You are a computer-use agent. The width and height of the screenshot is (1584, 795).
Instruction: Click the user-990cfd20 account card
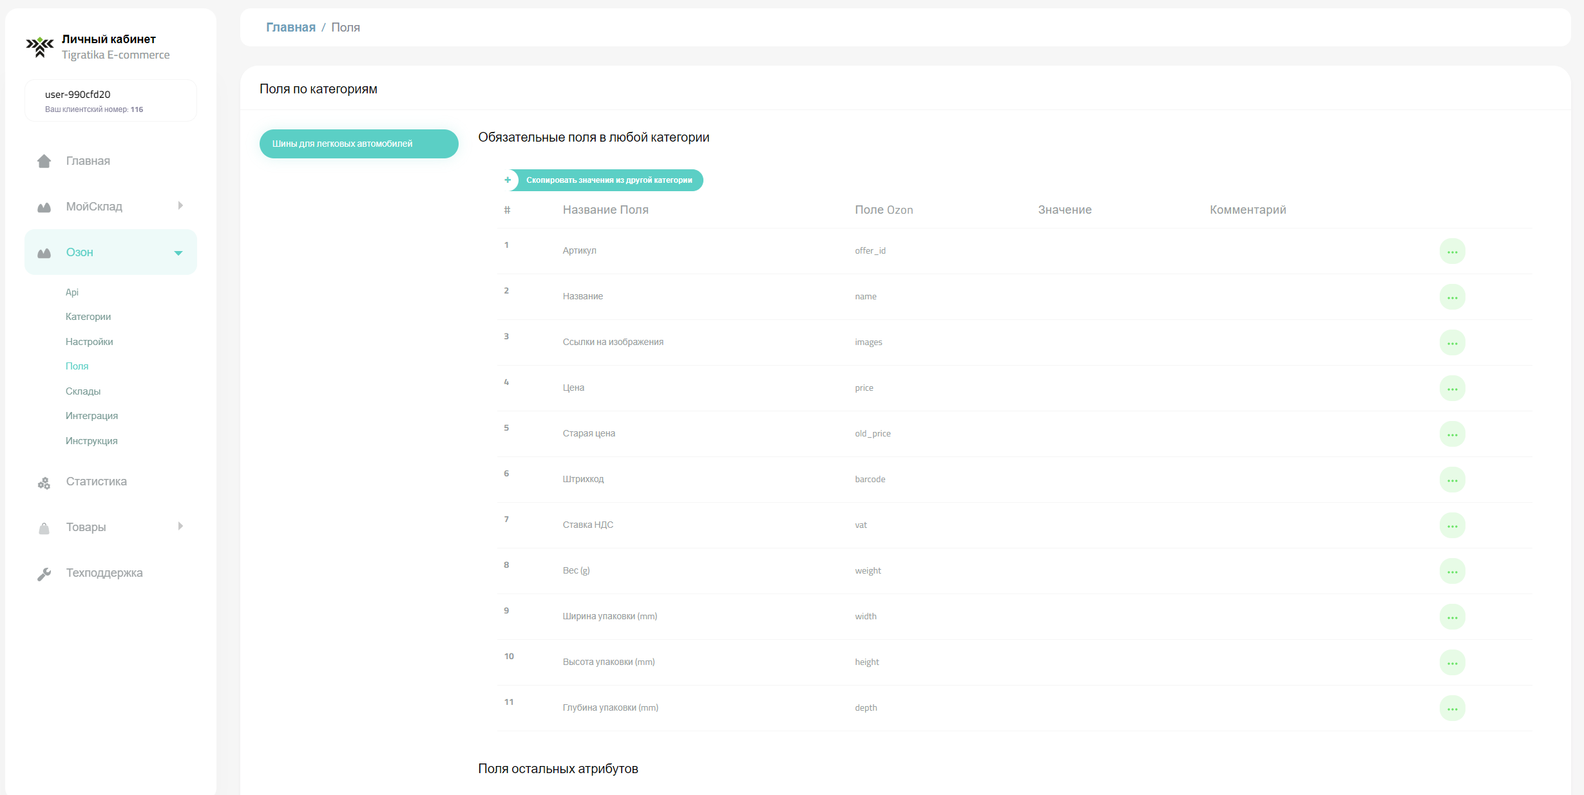tap(111, 100)
